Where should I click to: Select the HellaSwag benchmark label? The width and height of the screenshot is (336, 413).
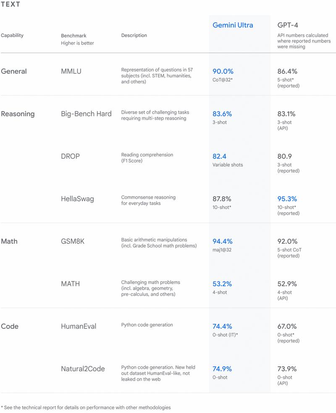[77, 199]
